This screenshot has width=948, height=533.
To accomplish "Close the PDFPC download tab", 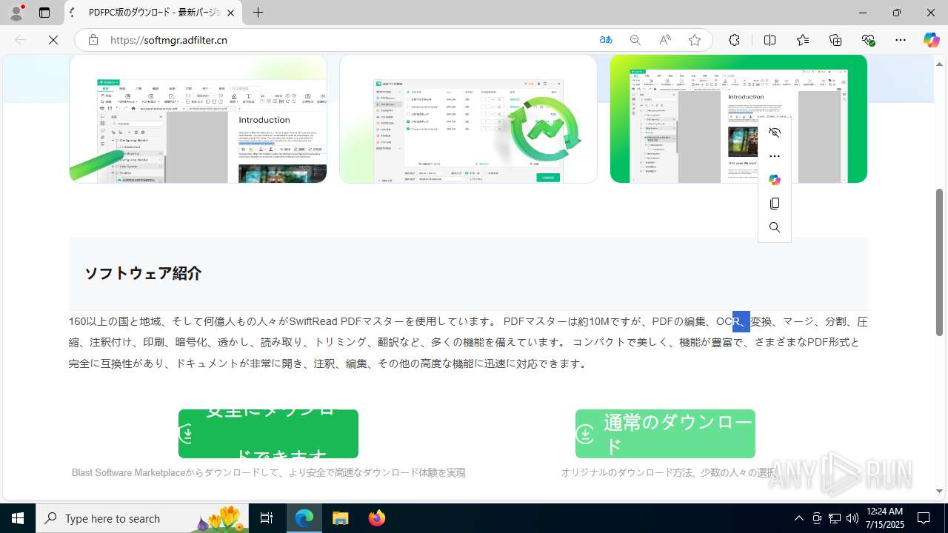I will [231, 13].
